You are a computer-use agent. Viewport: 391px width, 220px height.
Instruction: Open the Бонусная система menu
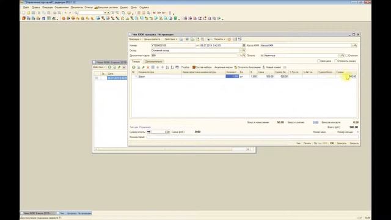tap(106, 7)
